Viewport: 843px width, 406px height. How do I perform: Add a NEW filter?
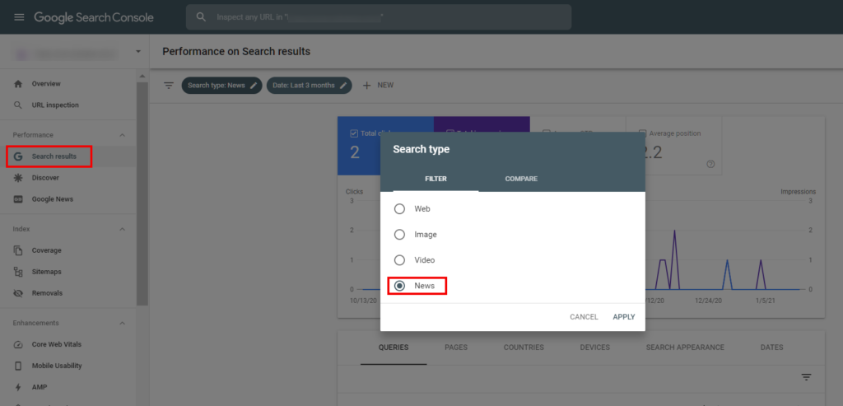[378, 86]
